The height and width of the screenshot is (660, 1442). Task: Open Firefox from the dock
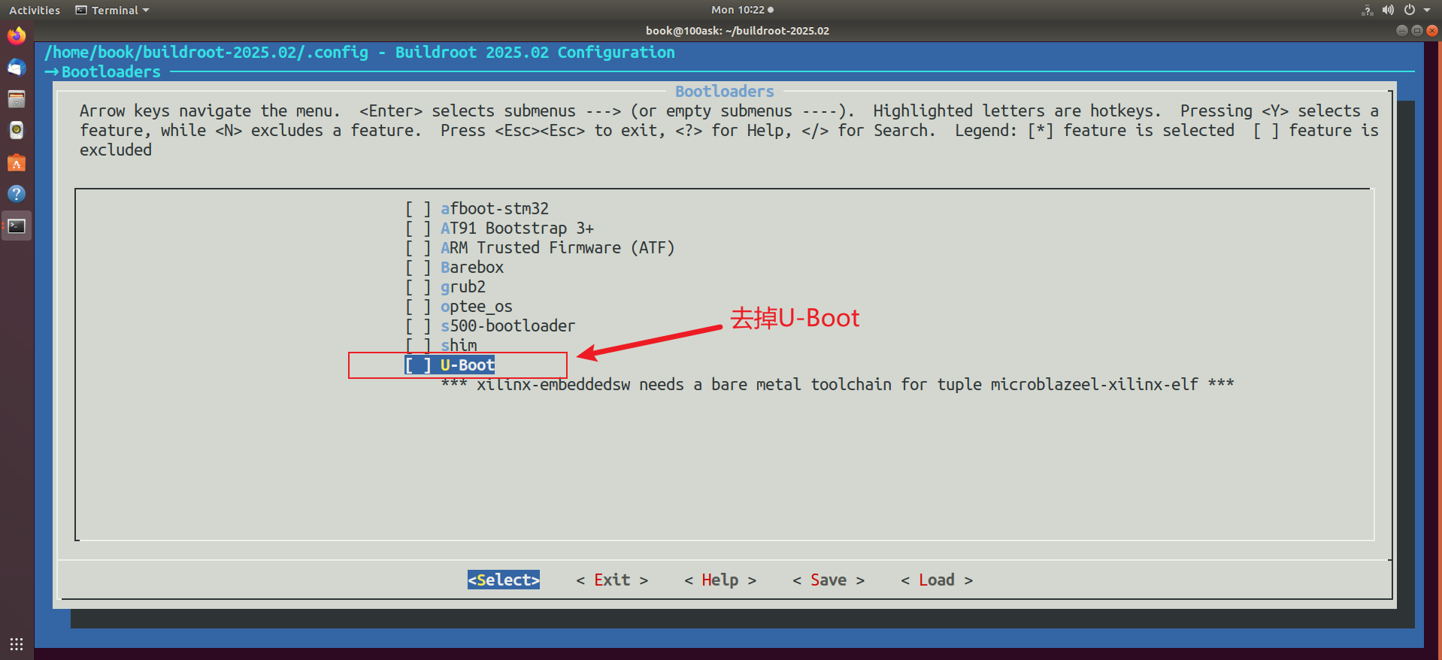click(x=17, y=35)
